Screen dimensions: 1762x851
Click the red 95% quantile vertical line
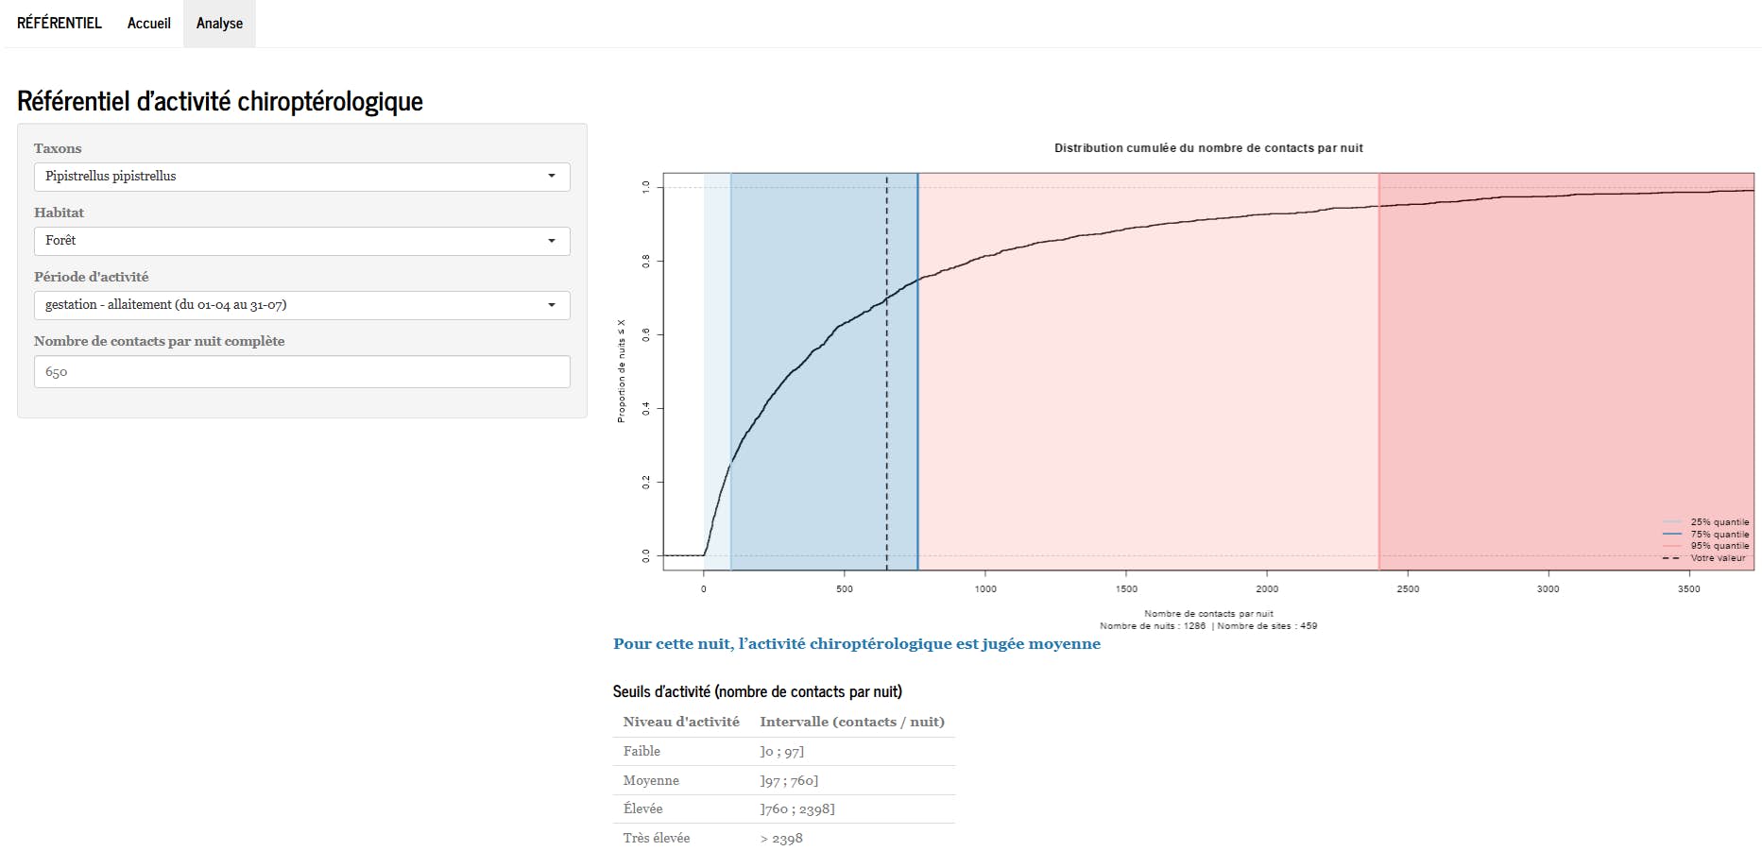tap(1378, 425)
